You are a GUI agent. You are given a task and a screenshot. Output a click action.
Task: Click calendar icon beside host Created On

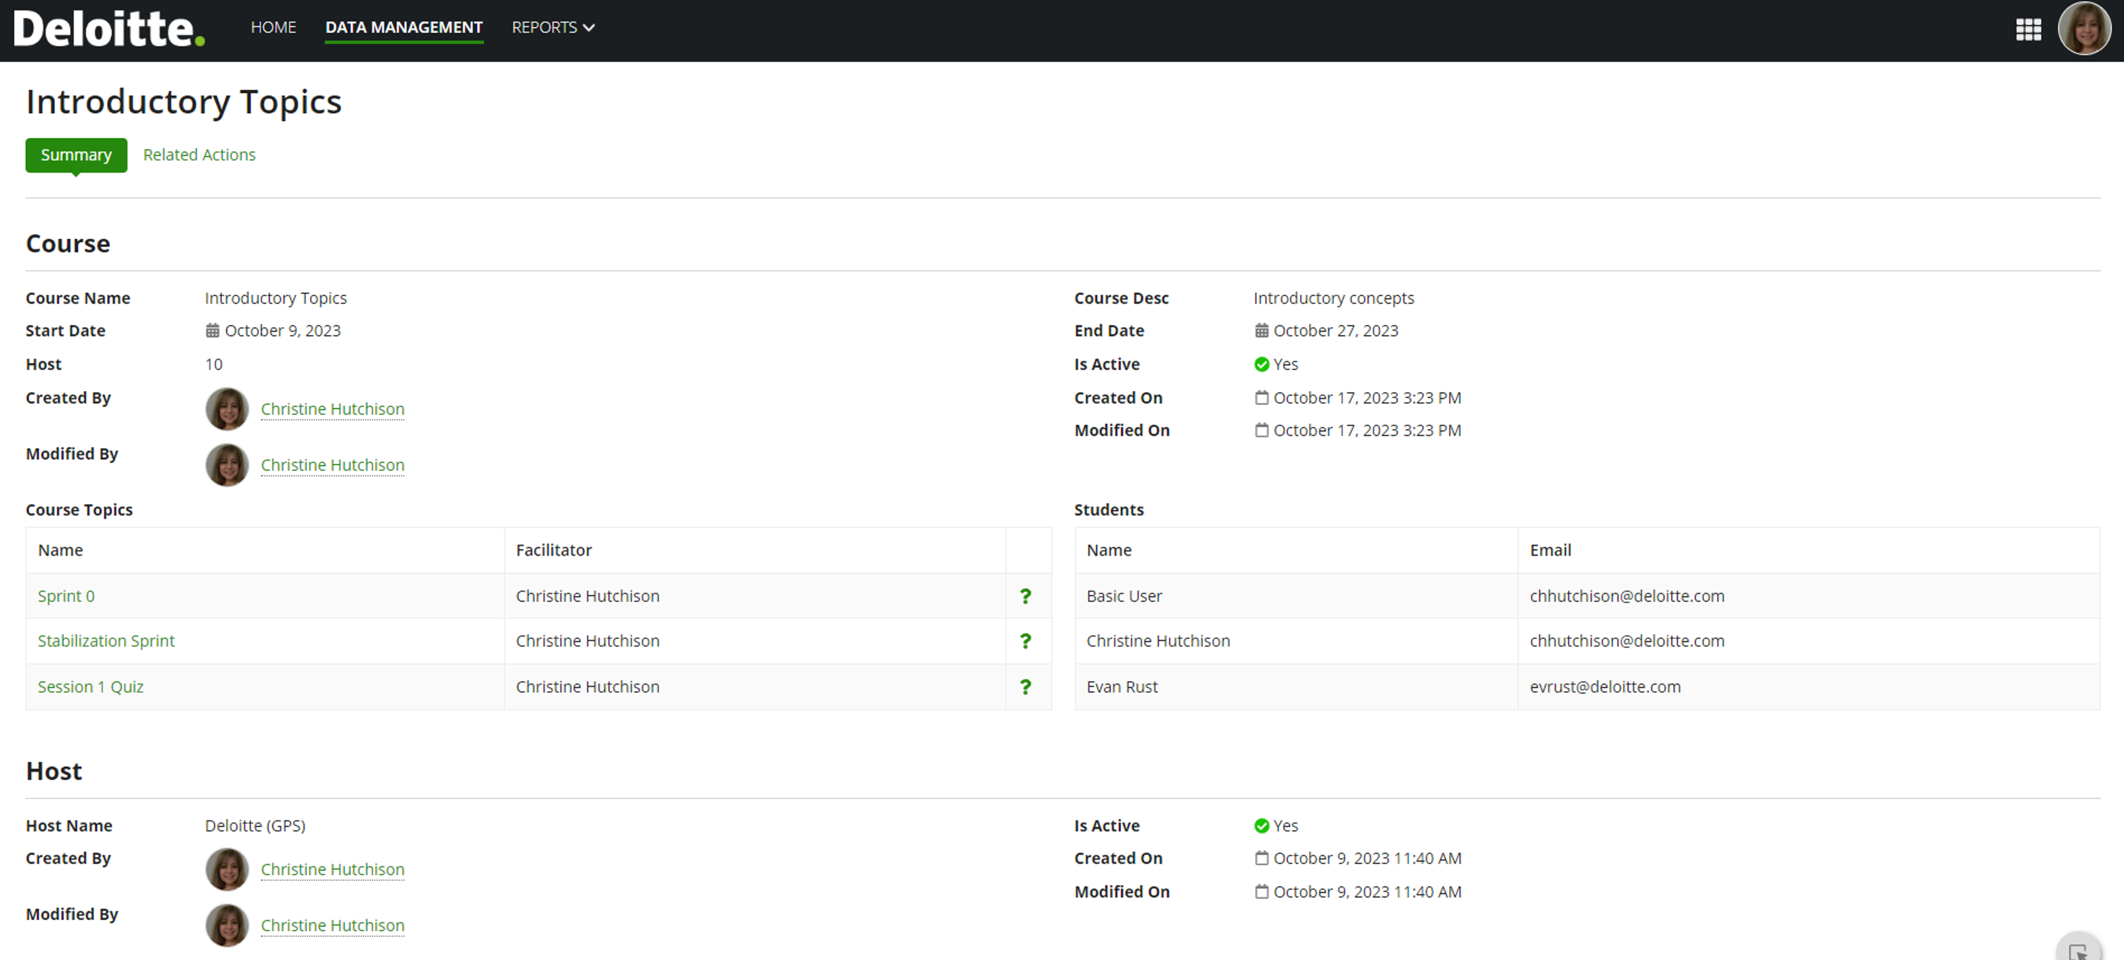pyautogui.click(x=1261, y=858)
